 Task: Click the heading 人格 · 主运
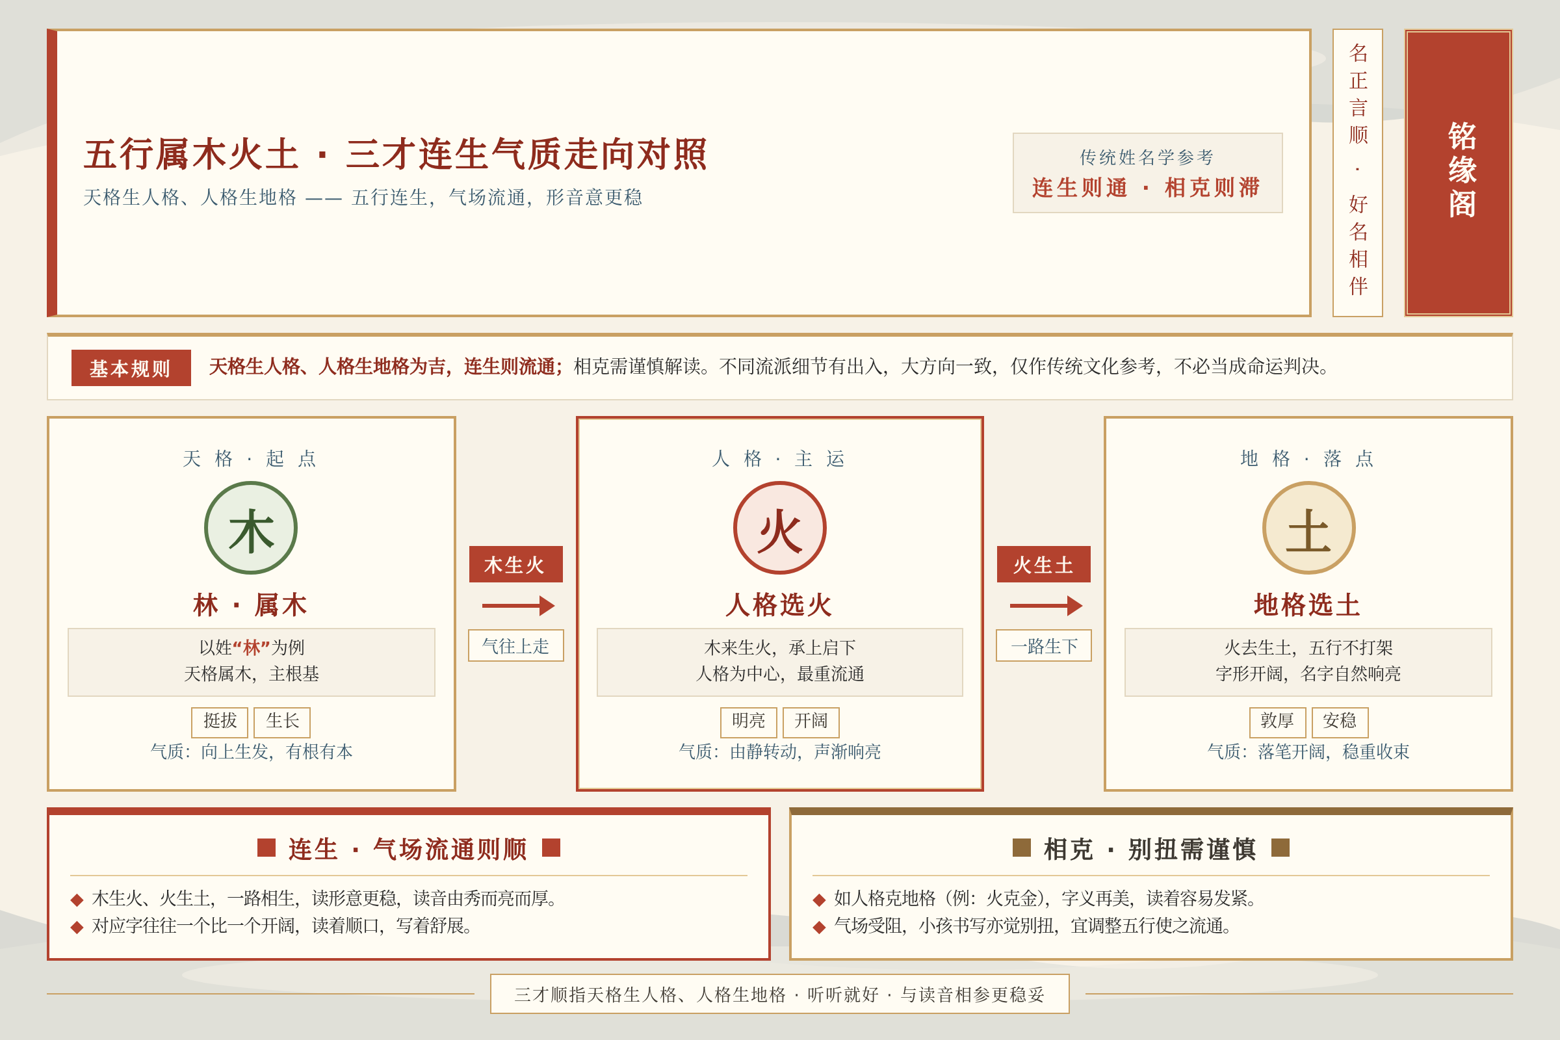pyautogui.click(x=779, y=458)
